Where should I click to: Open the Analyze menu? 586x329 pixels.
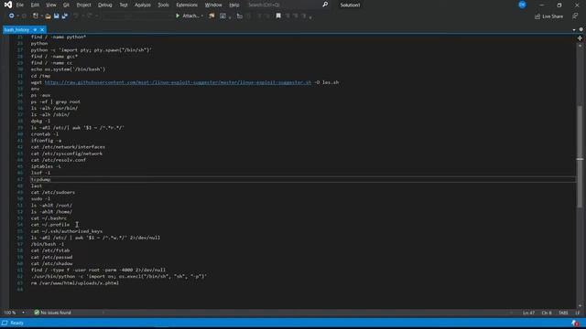coord(143,5)
